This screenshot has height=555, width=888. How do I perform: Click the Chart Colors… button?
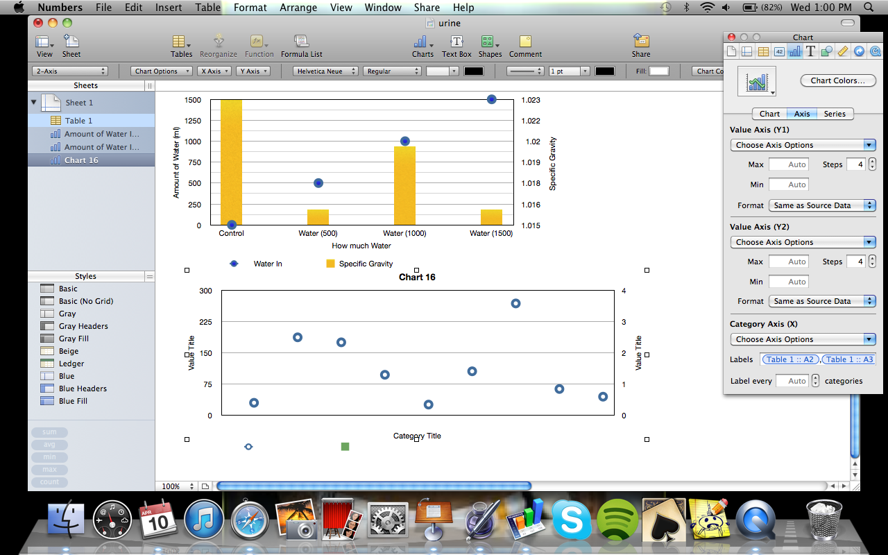pos(837,80)
